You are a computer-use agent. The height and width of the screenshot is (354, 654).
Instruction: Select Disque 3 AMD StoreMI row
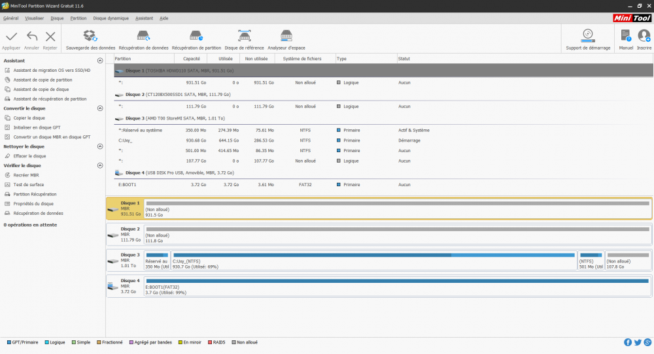tap(383, 118)
